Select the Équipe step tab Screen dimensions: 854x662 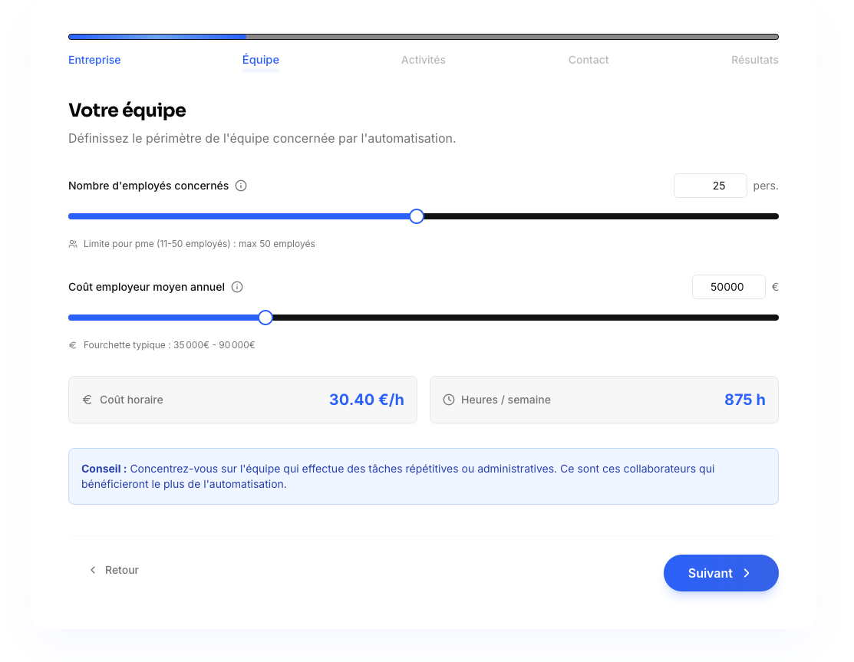(x=260, y=60)
